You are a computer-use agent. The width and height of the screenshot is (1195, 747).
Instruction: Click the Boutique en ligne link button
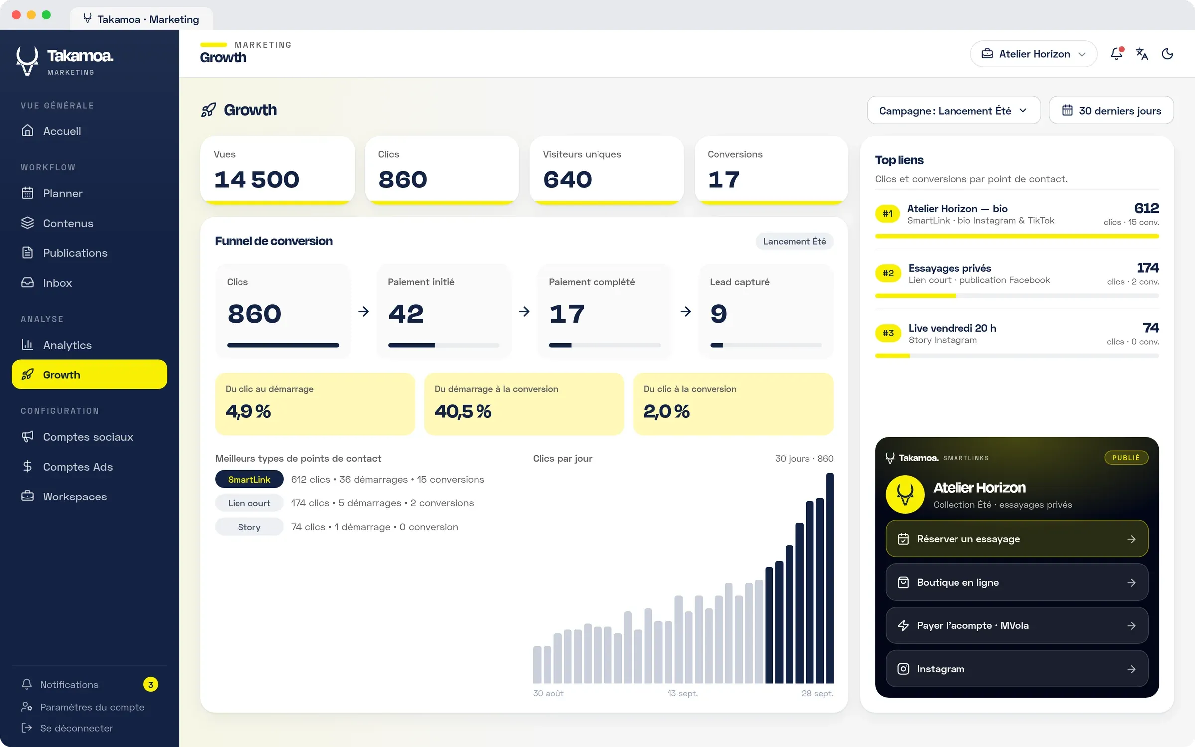[1017, 582]
